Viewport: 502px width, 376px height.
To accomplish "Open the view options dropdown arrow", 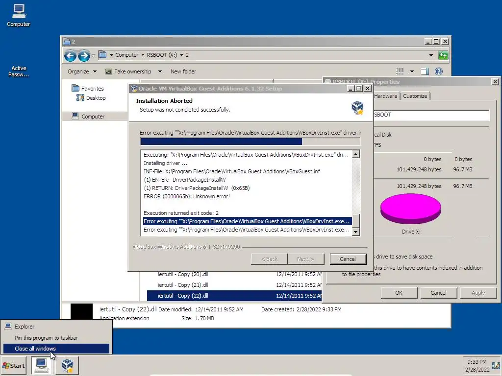I will 412,71.
